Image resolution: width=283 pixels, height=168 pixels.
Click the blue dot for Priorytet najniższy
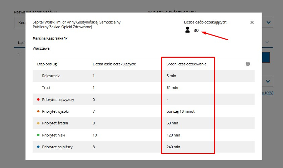click(38, 147)
